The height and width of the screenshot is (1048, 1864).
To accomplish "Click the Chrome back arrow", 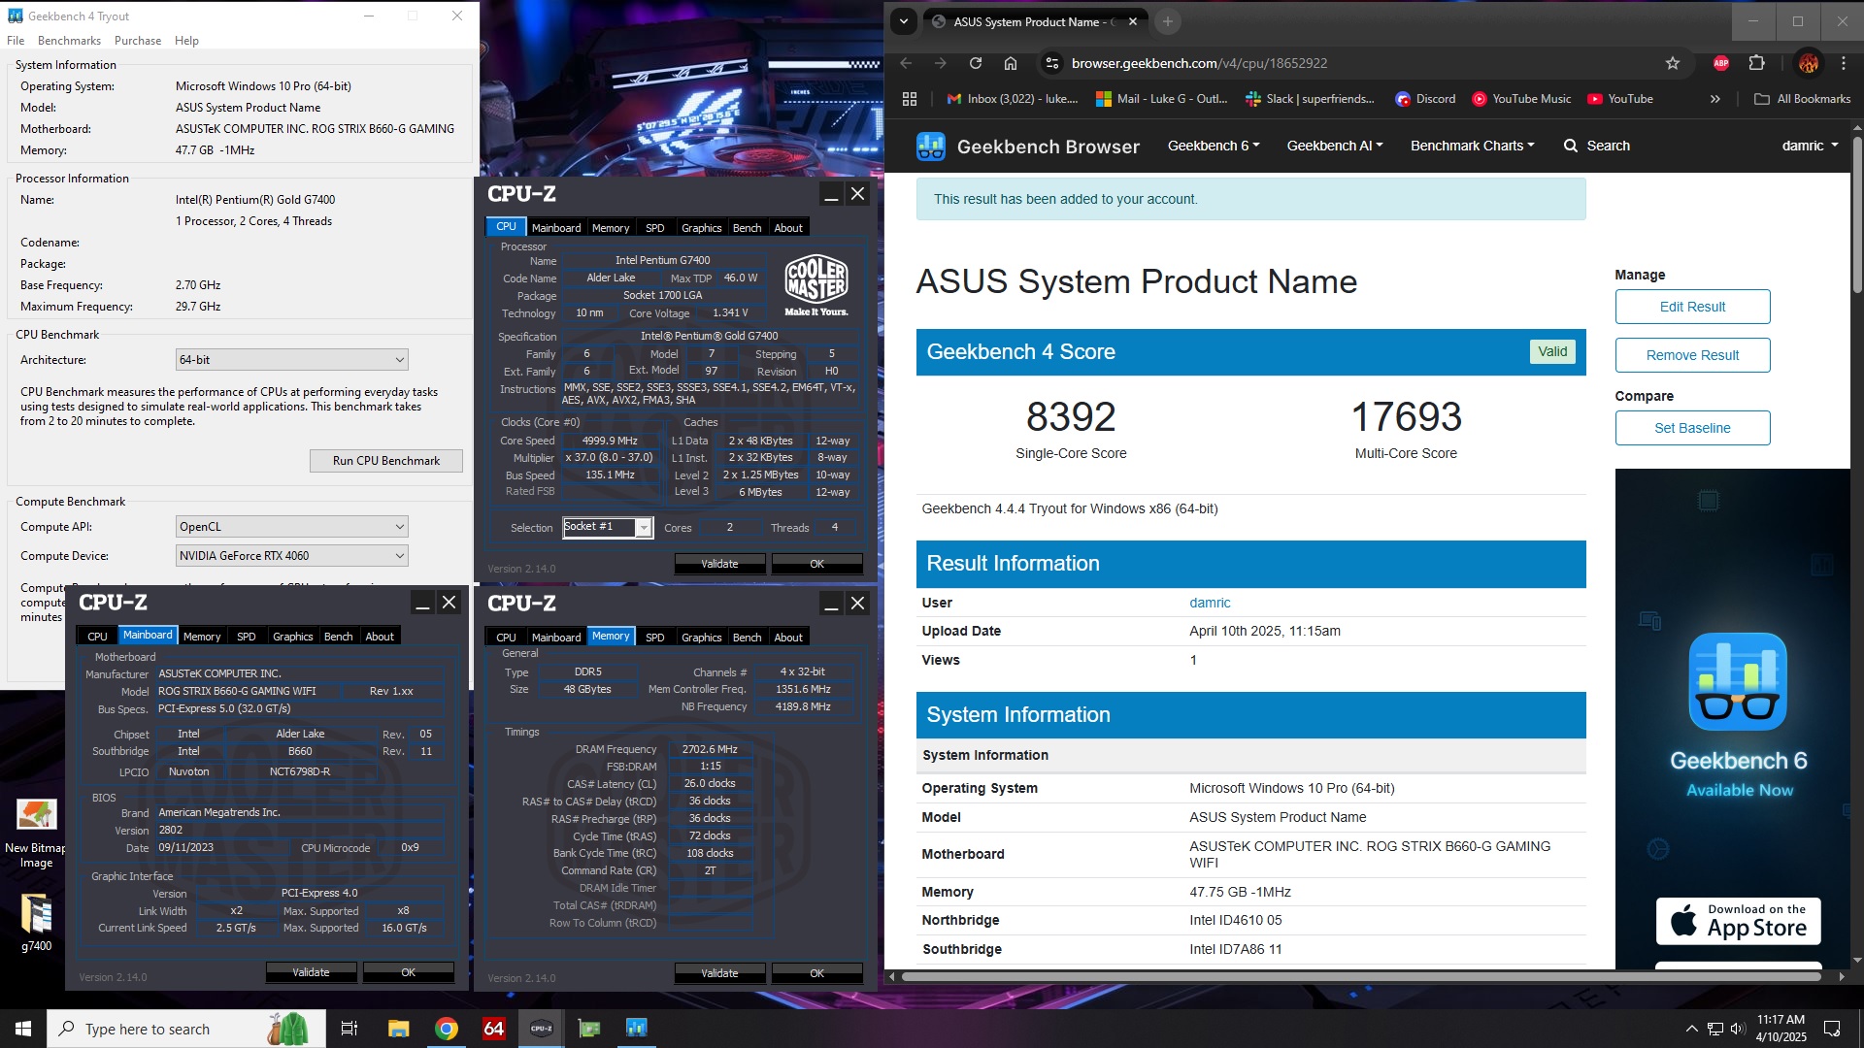I will click(x=906, y=63).
